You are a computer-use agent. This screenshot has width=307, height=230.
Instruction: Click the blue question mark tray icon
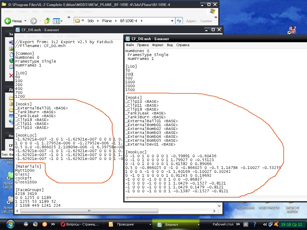click(x=255, y=224)
